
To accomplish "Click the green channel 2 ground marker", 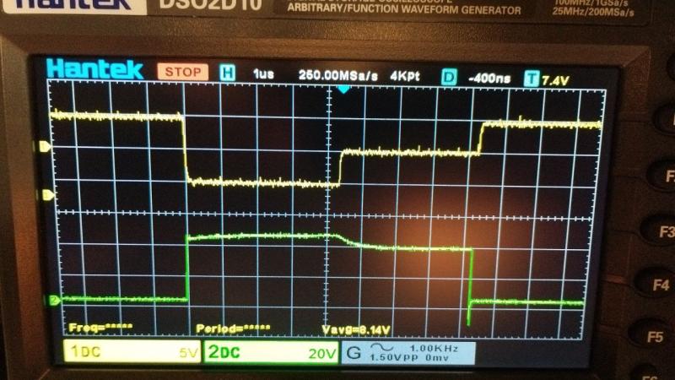I will (x=54, y=300).
